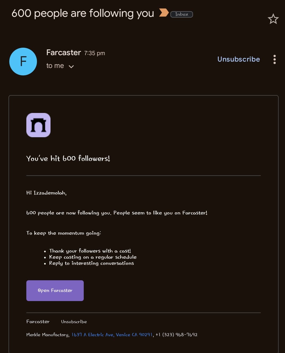The height and width of the screenshot is (353, 285).
Task: Open the Farcaster footer link
Action: [38, 322]
